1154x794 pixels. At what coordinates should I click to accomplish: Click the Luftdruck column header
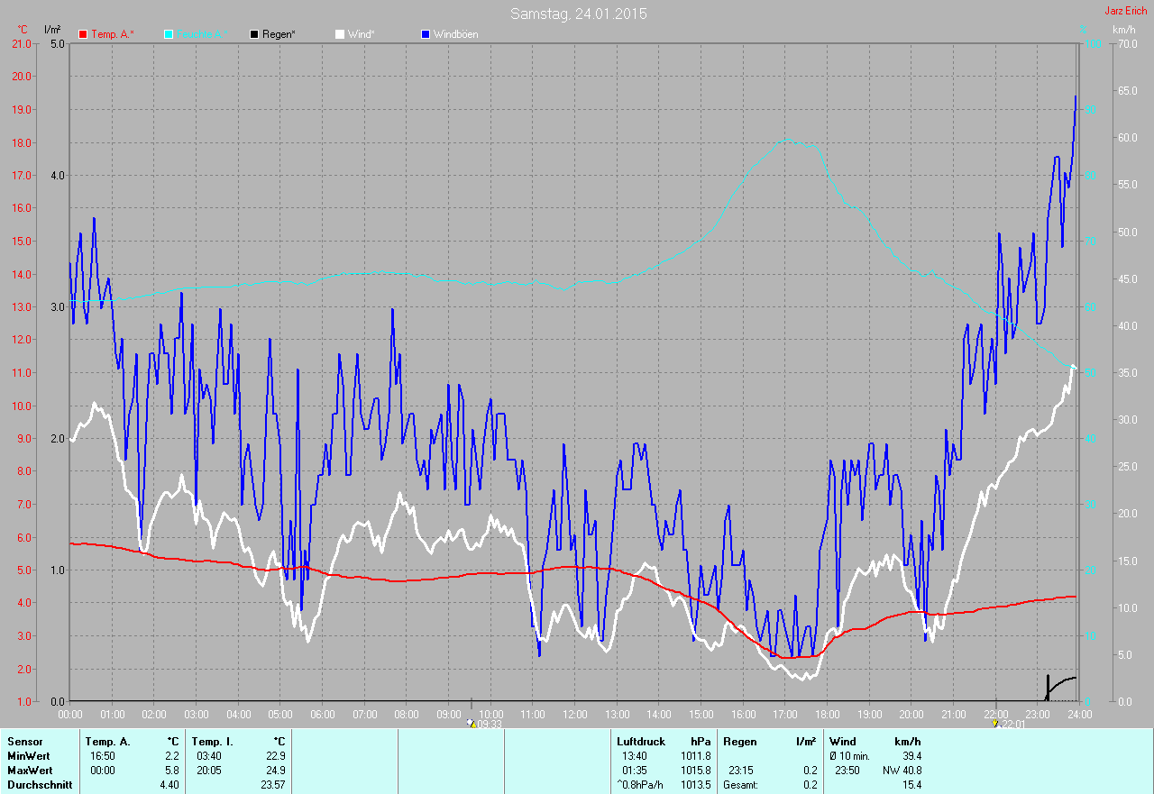tap(641, 742)
